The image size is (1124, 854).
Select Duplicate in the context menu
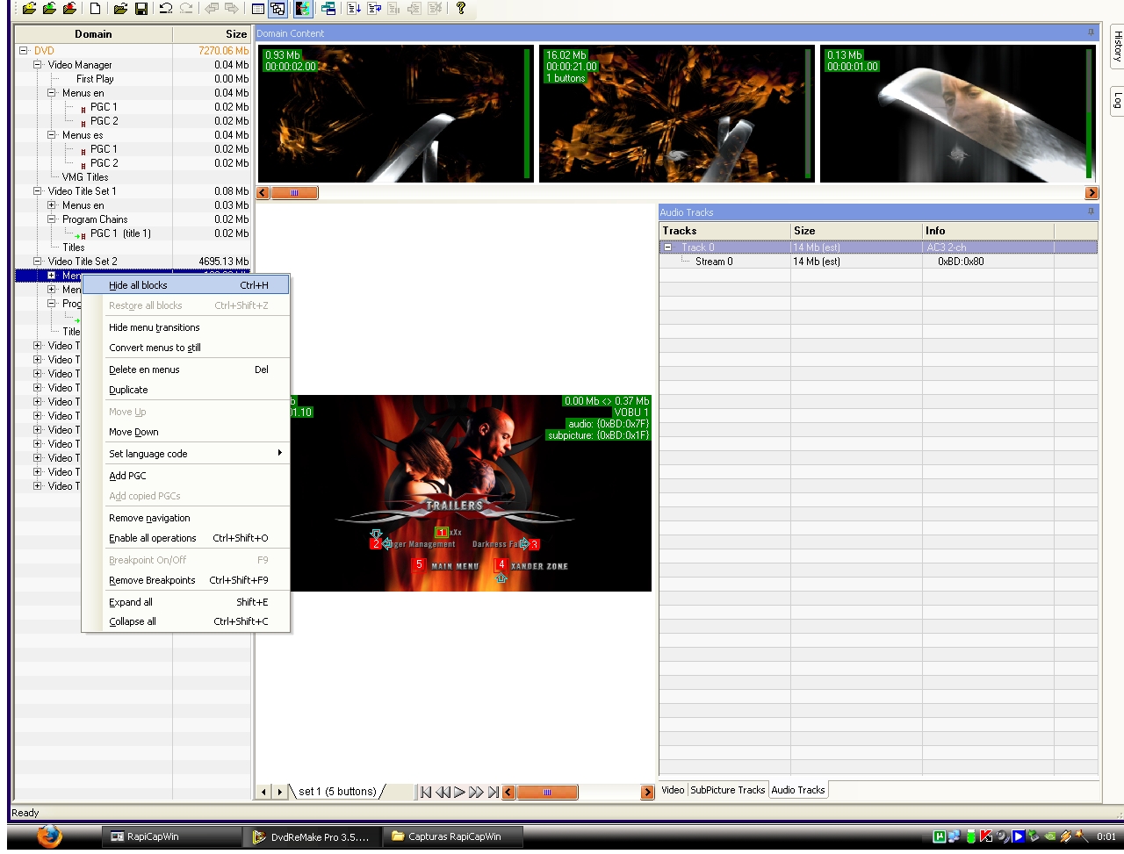click(185, 390)
